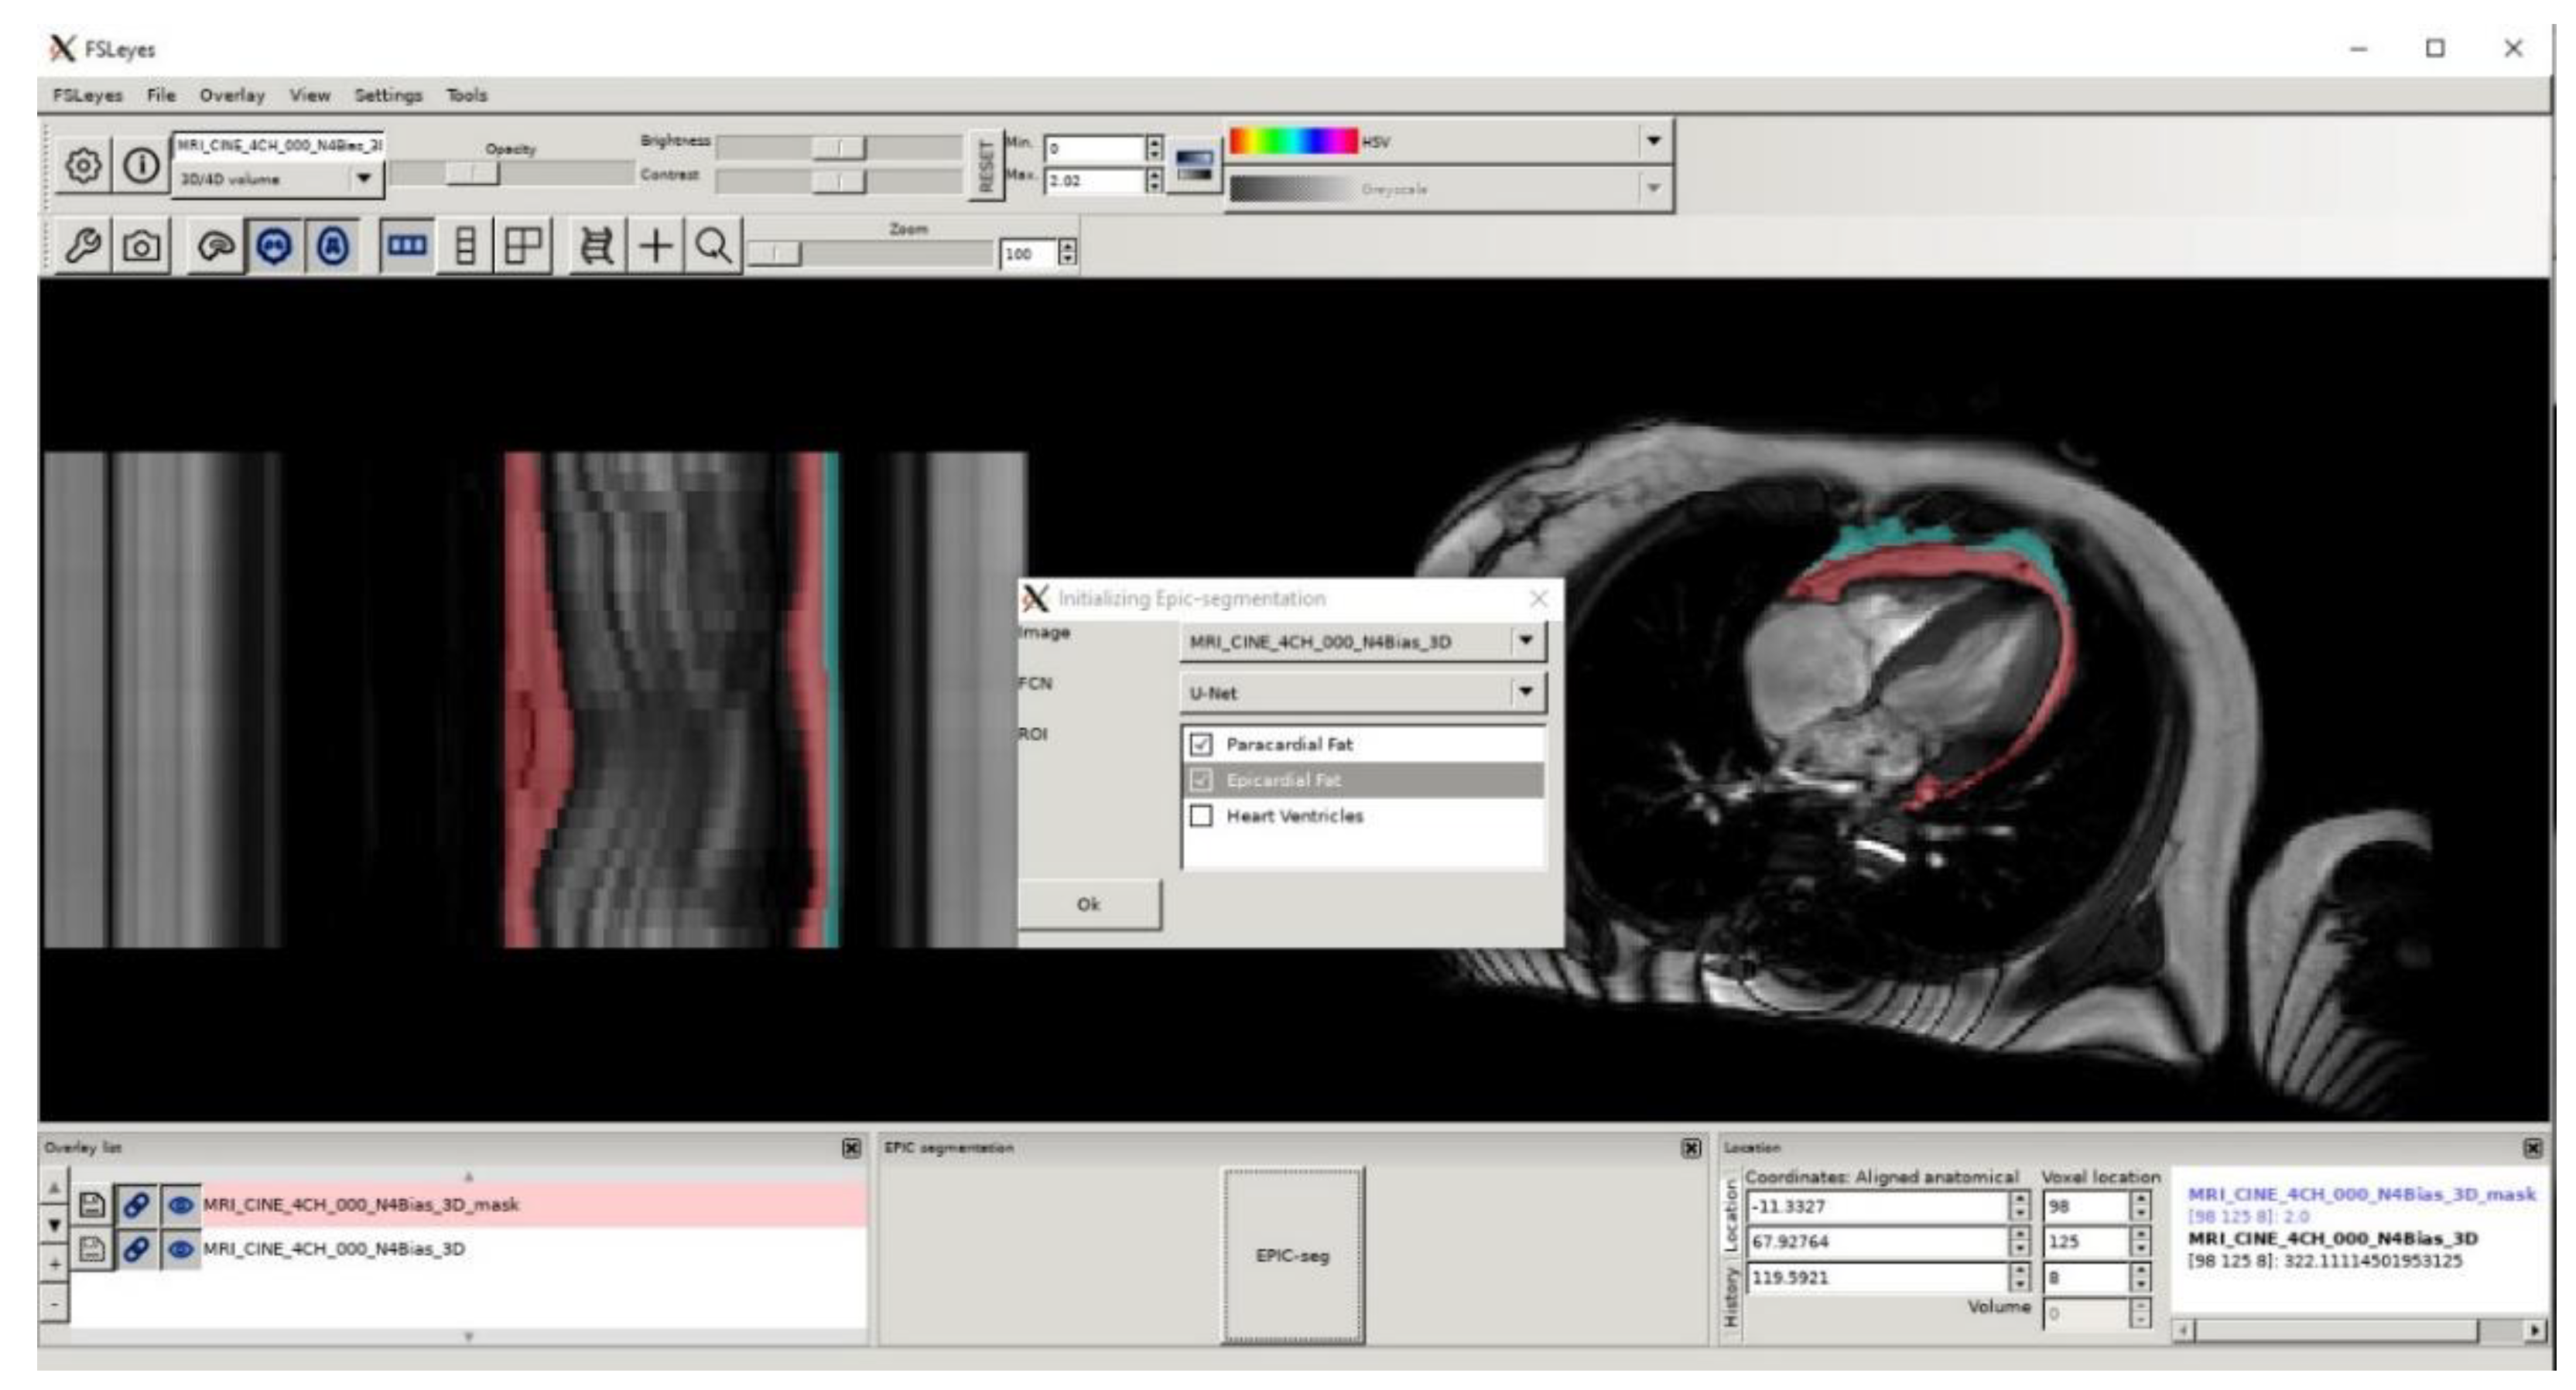Image resolution: width=2576 pixels, height=1390 pixels.
Task: Check Heart Ventricles ROI
Action: 1201,816
